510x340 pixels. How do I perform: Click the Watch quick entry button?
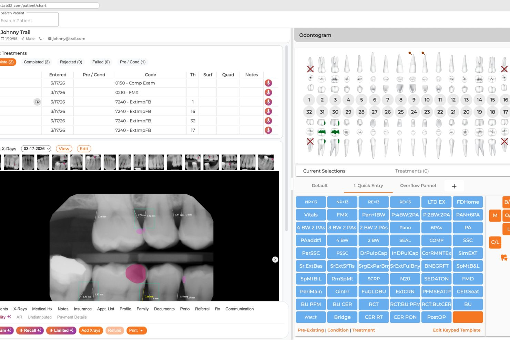(311, 317)
